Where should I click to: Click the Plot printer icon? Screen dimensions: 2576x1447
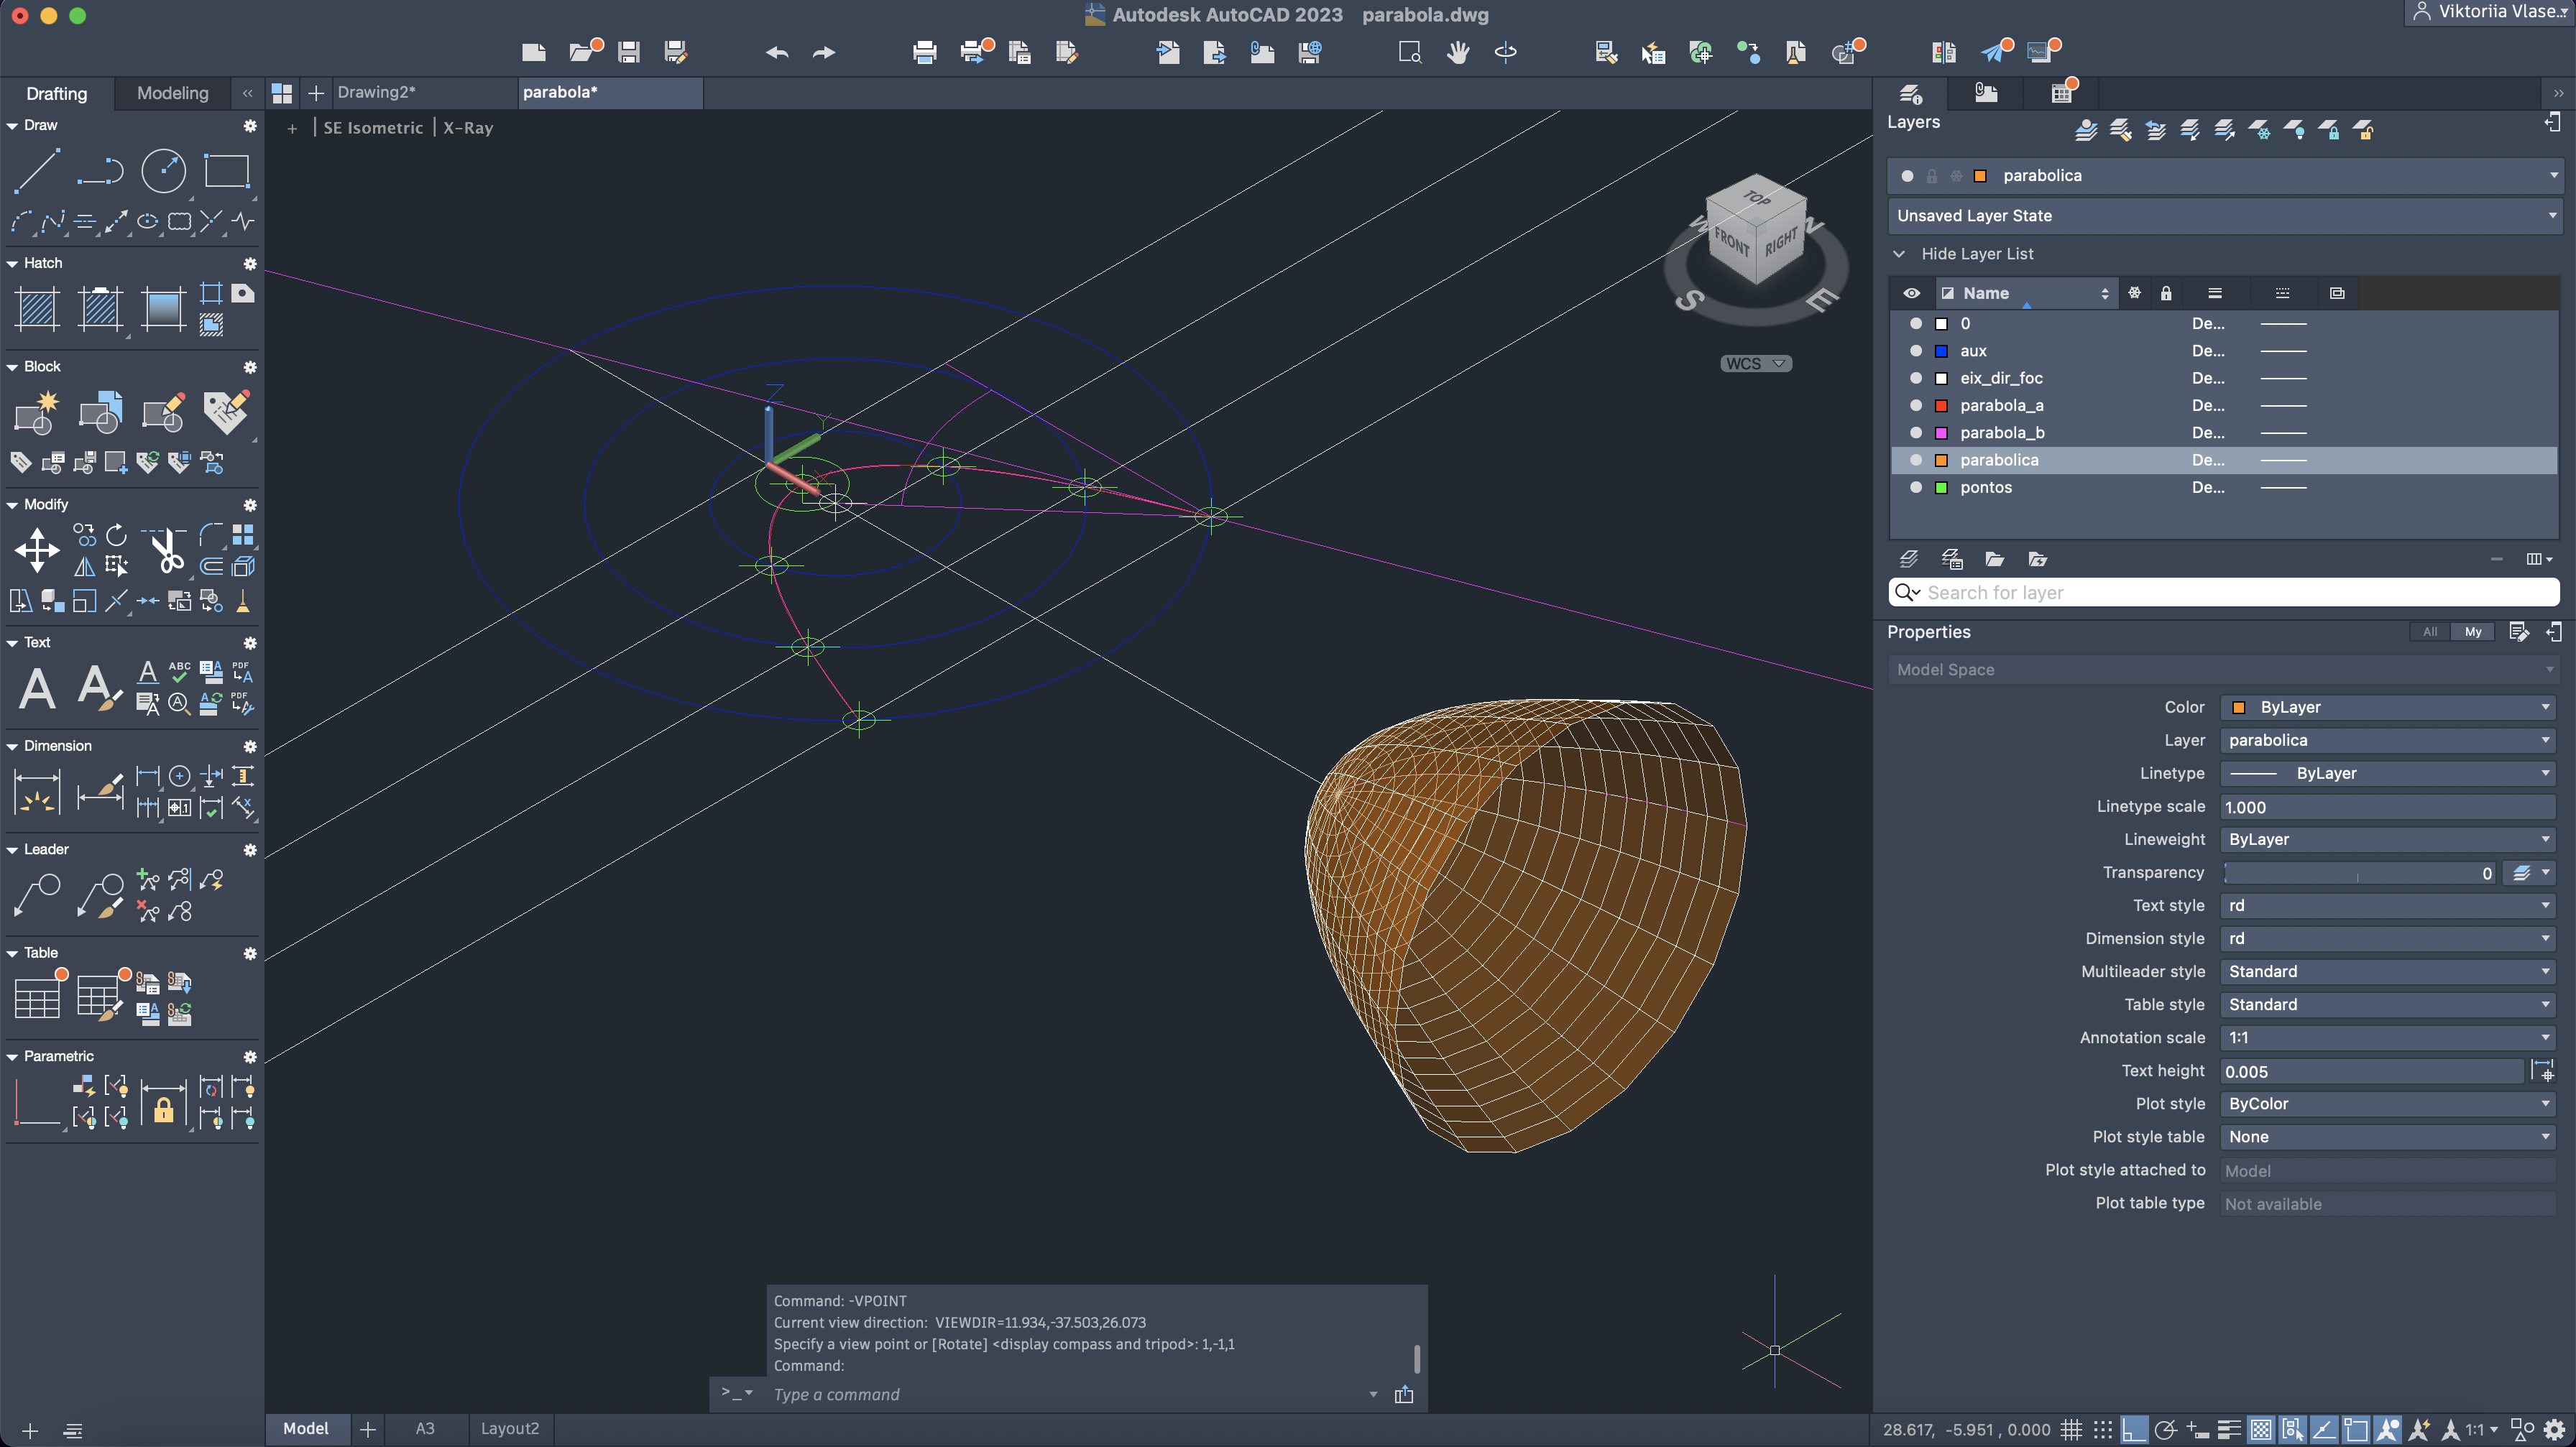(924, 52)
